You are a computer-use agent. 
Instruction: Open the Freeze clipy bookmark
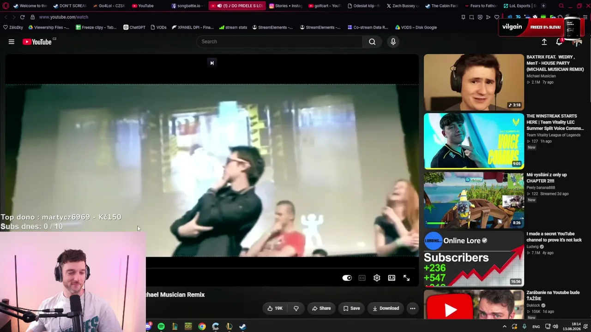[x=96, y=27]
